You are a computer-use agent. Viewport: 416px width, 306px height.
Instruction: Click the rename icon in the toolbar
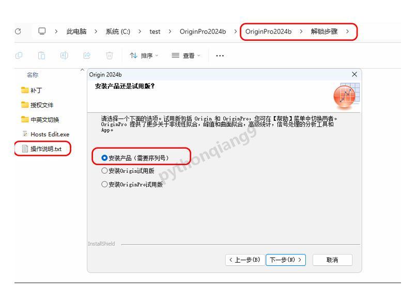64,55
